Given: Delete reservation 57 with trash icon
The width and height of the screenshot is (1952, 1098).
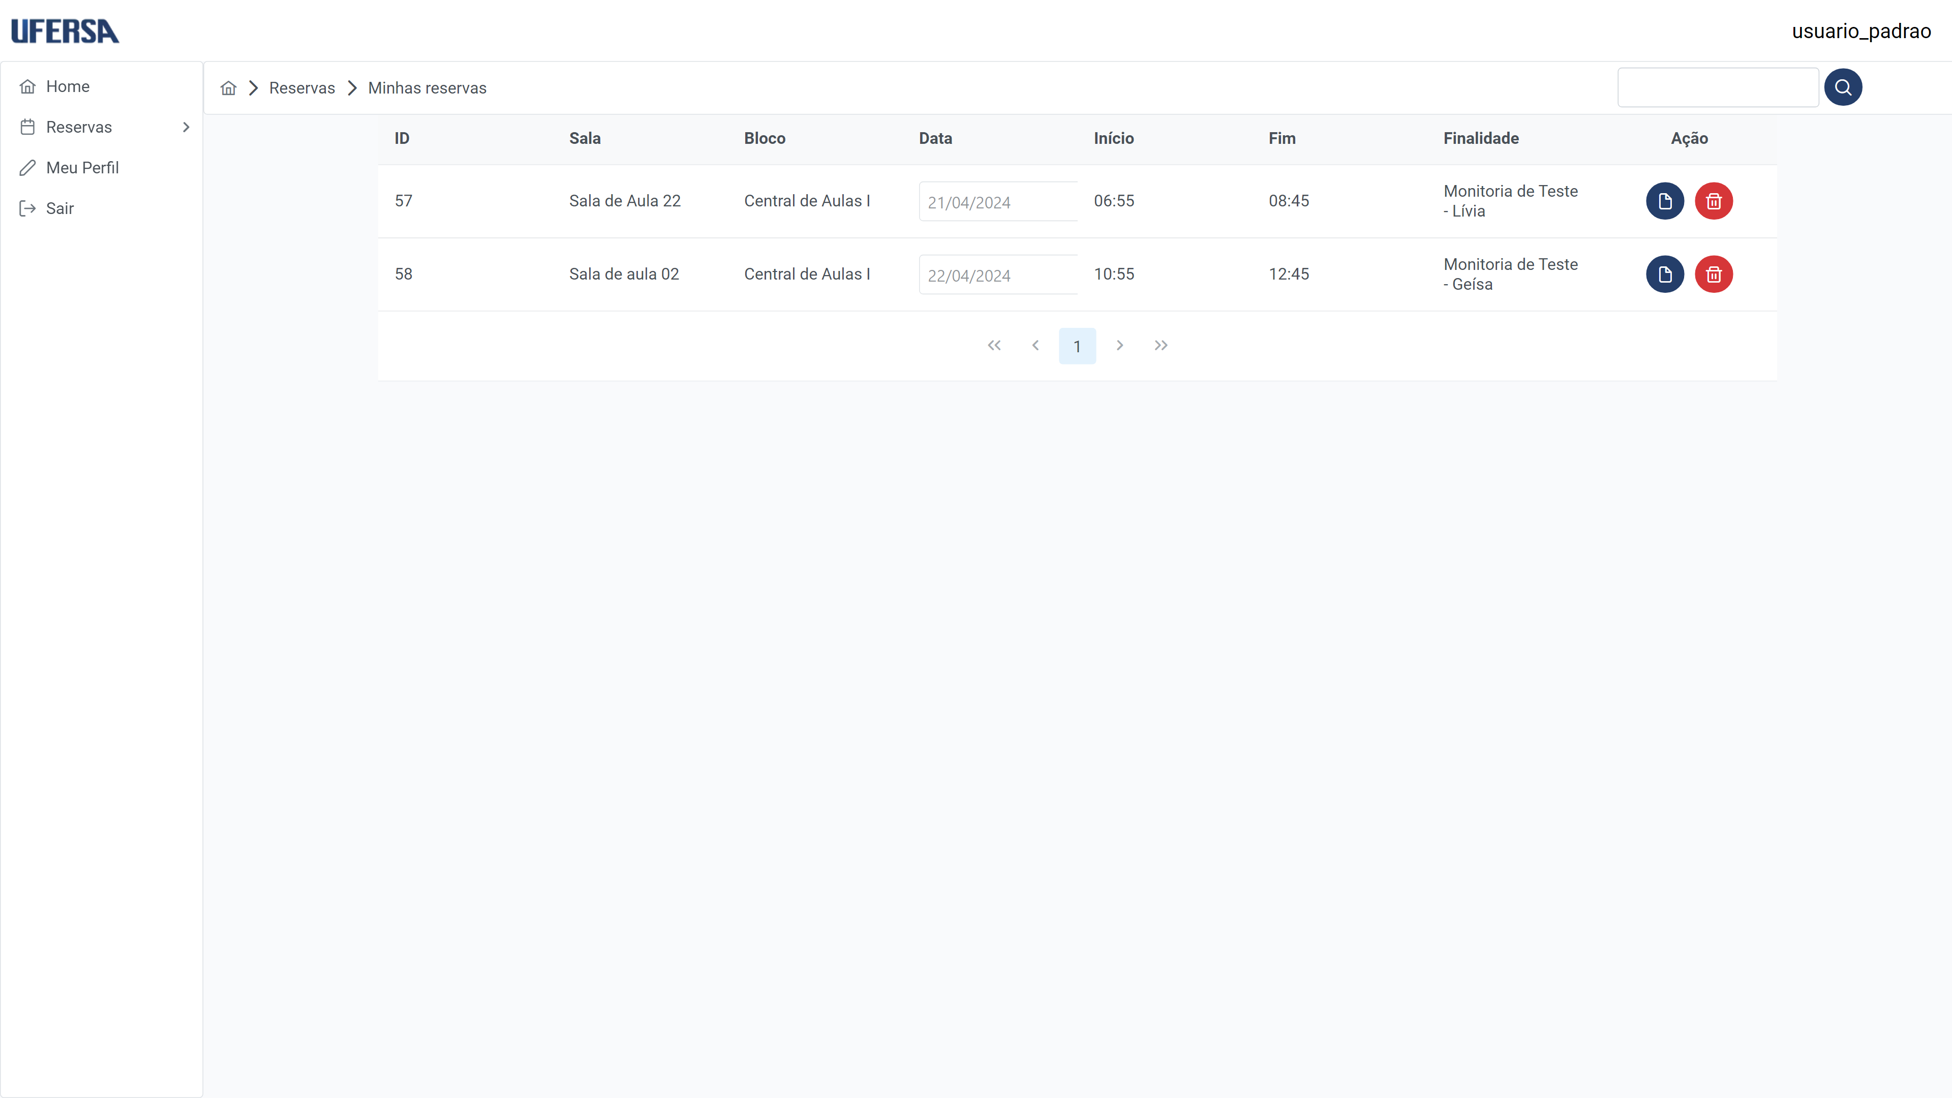Looking at the screenshot, I should (x=1713, y=201).
